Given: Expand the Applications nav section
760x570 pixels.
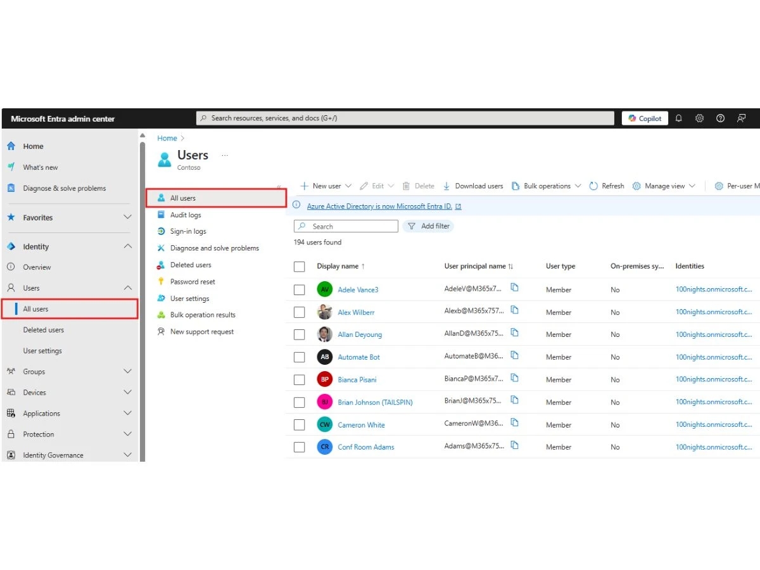Looking at the screenshot, I should point(127,413).
